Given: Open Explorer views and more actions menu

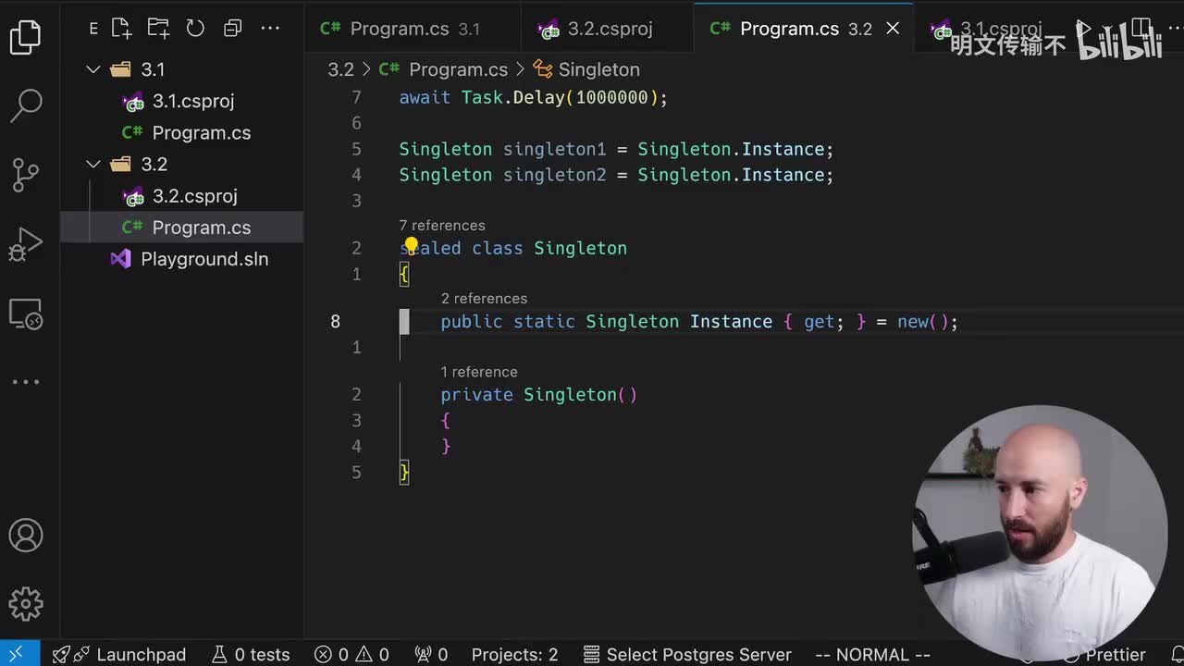Looking at the screenshot, I should [270, 29].
